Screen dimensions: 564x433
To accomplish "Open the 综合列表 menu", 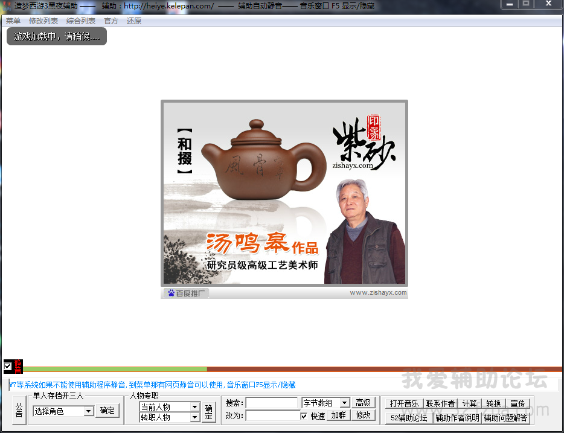I will (81, 21).
